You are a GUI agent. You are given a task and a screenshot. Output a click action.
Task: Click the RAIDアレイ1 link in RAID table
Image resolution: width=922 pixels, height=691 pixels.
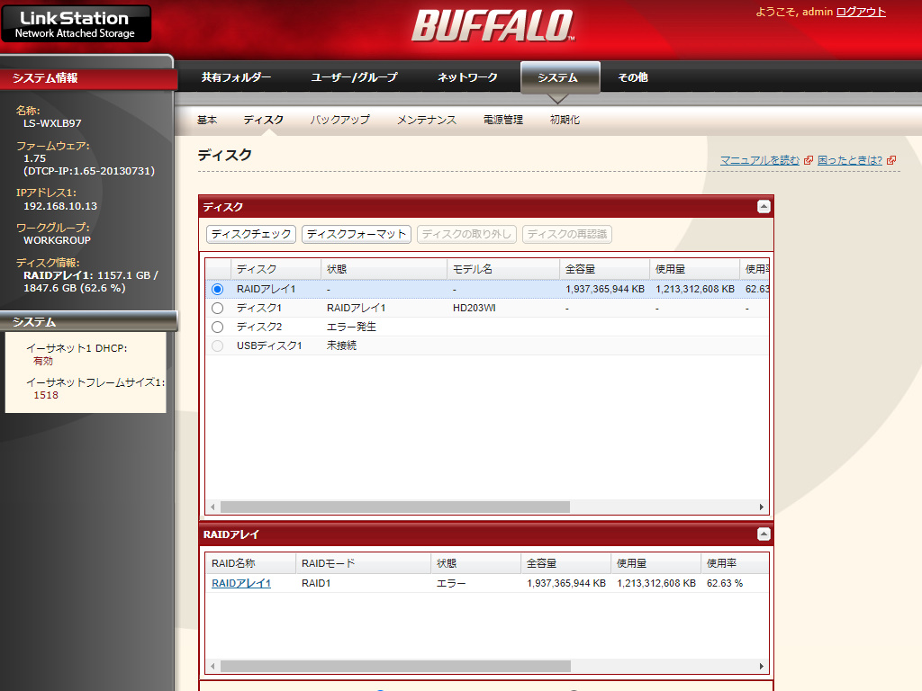tap(241, 583)
